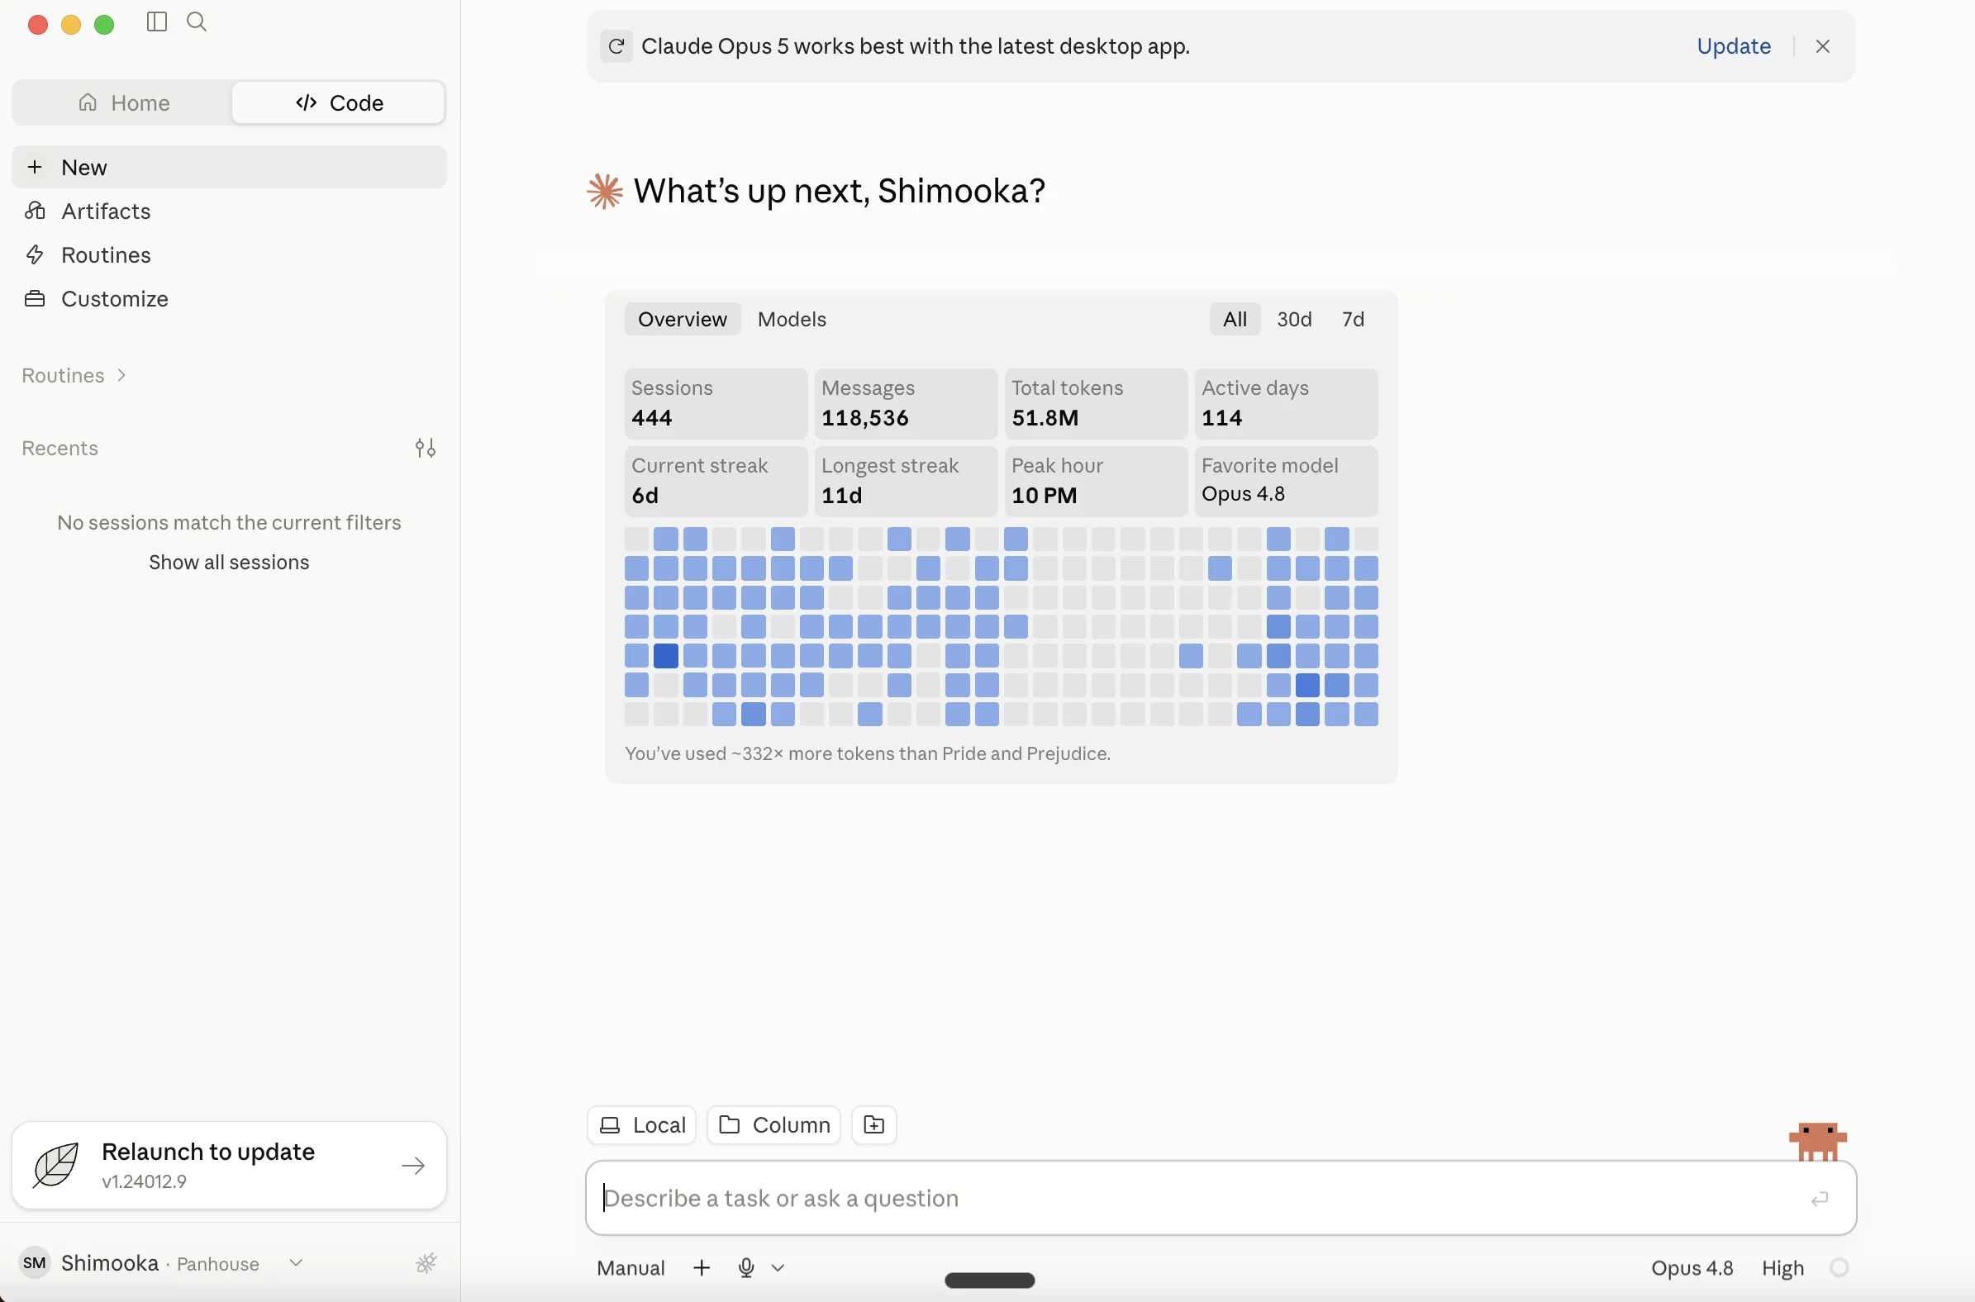Image resolution: width=1975 pixels, height=1302 pixels.
Task: Click the Update link in the banner
Action: (1734, 46)
